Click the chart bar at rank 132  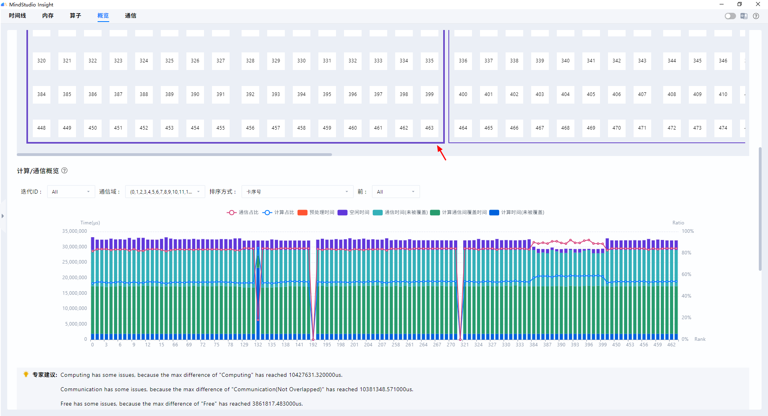pos(258,290)
